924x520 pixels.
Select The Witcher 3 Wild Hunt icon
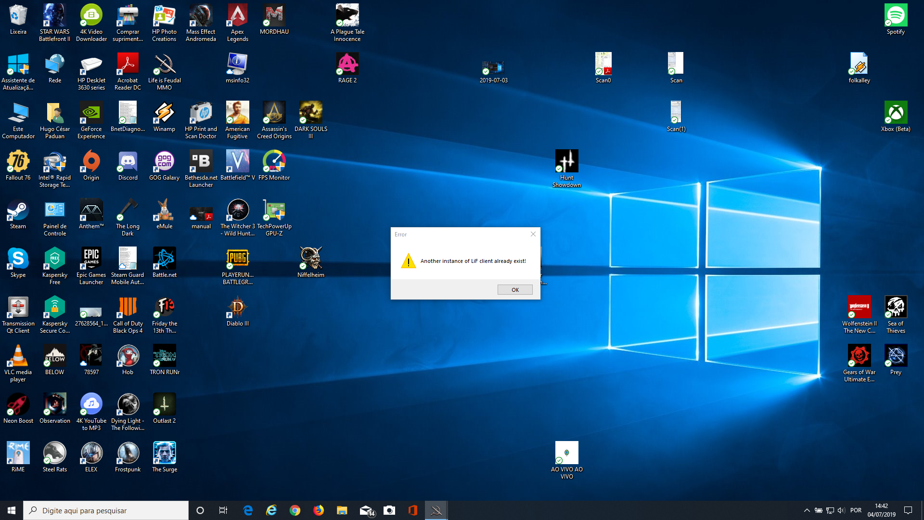coord(238,218)
